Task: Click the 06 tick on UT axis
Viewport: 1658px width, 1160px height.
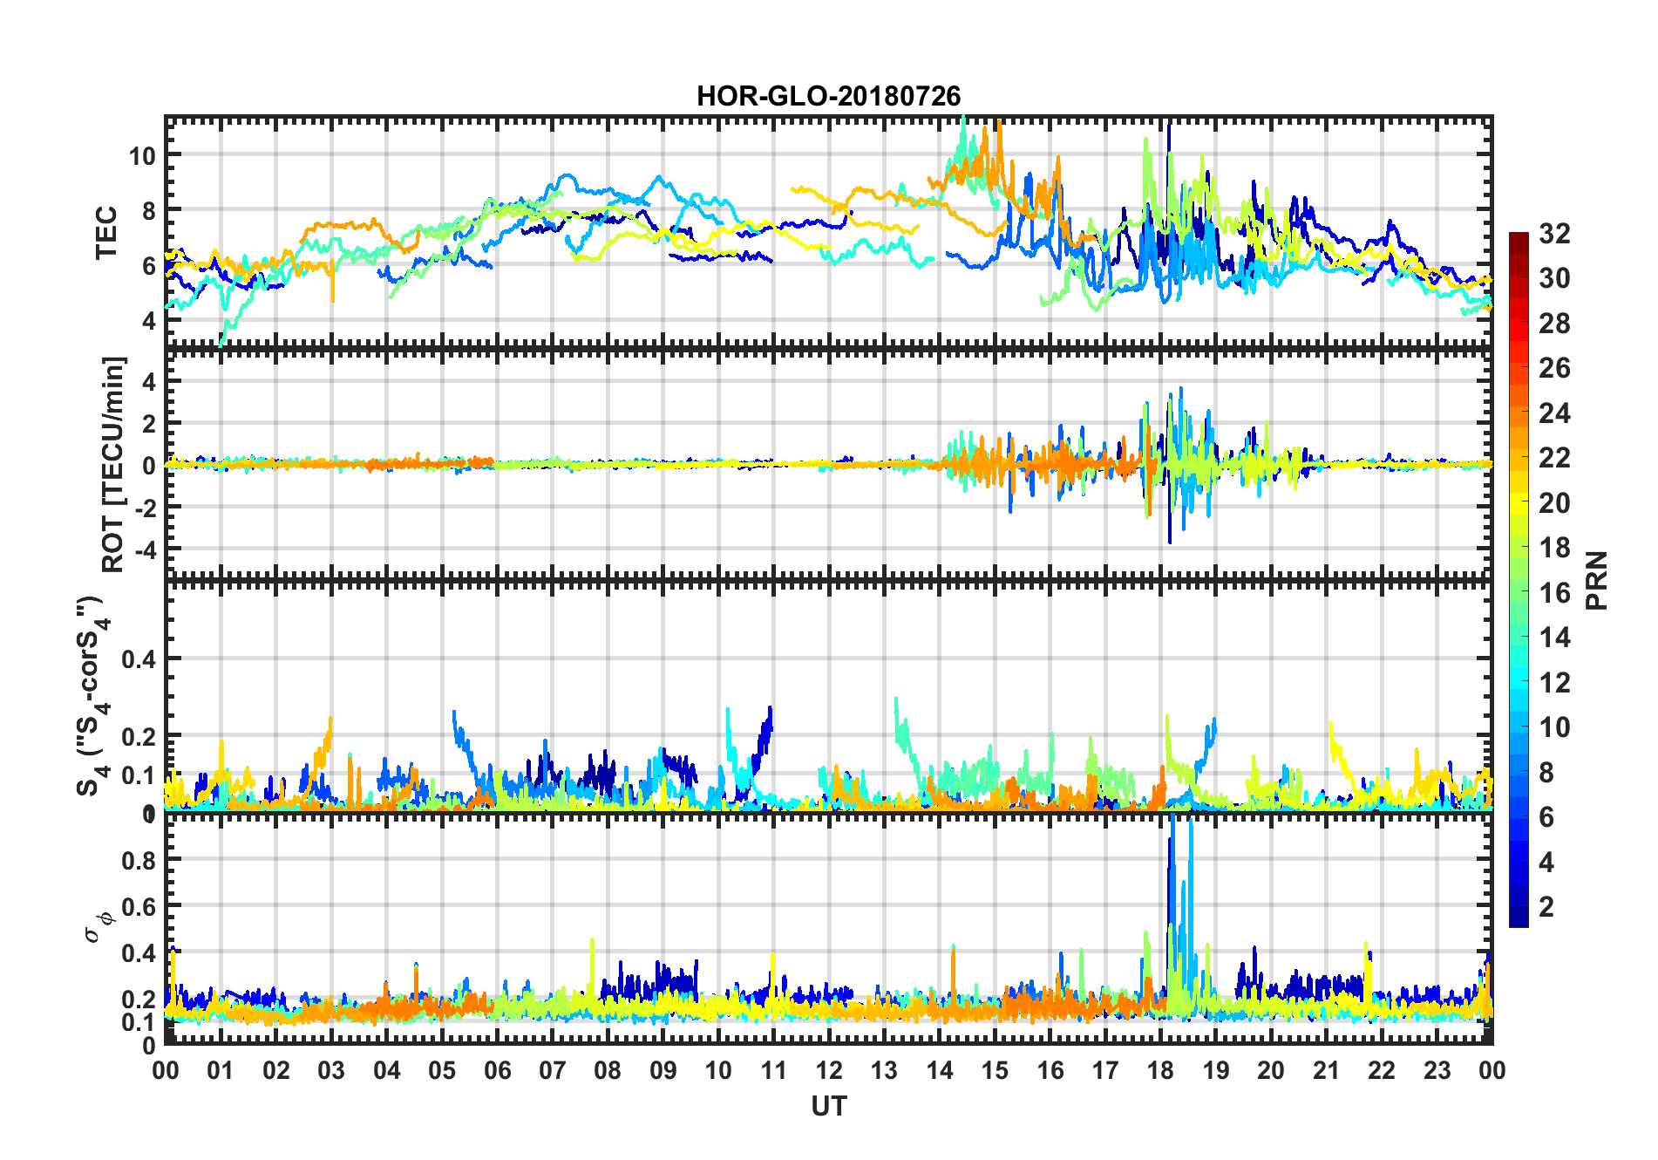Action: [x=497, y=1070]
